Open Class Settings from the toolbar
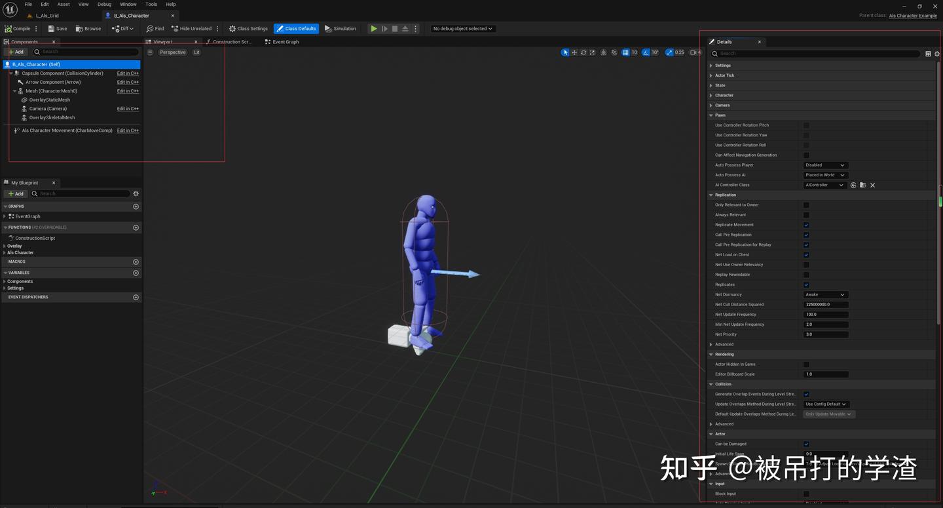The image size is (943, 508). 232,28
